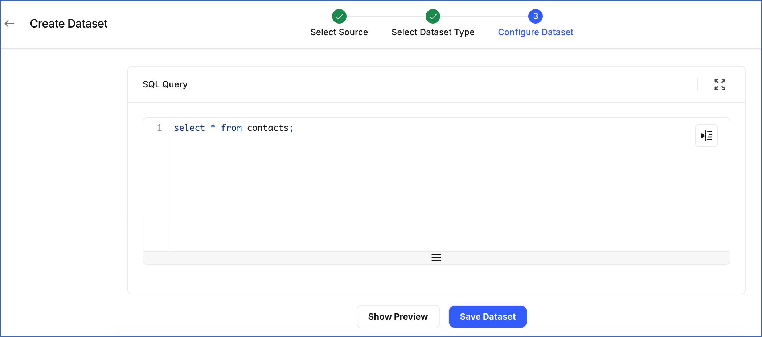Image resolution: width=762 pixels, height=337 pixels.
Task: Click the 'select' keyword in the query
Action: tap(189, 128)
